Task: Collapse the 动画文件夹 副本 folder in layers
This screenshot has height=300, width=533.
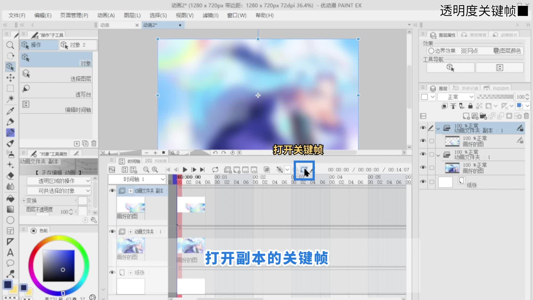Action: click(x=438, y=129)
